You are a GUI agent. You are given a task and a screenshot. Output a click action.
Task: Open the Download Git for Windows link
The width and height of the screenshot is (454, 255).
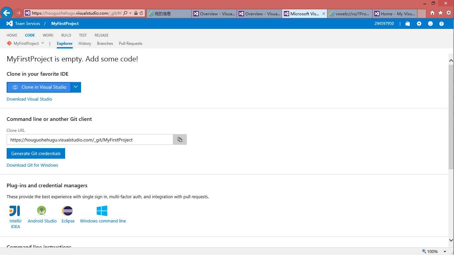(32, 165)
